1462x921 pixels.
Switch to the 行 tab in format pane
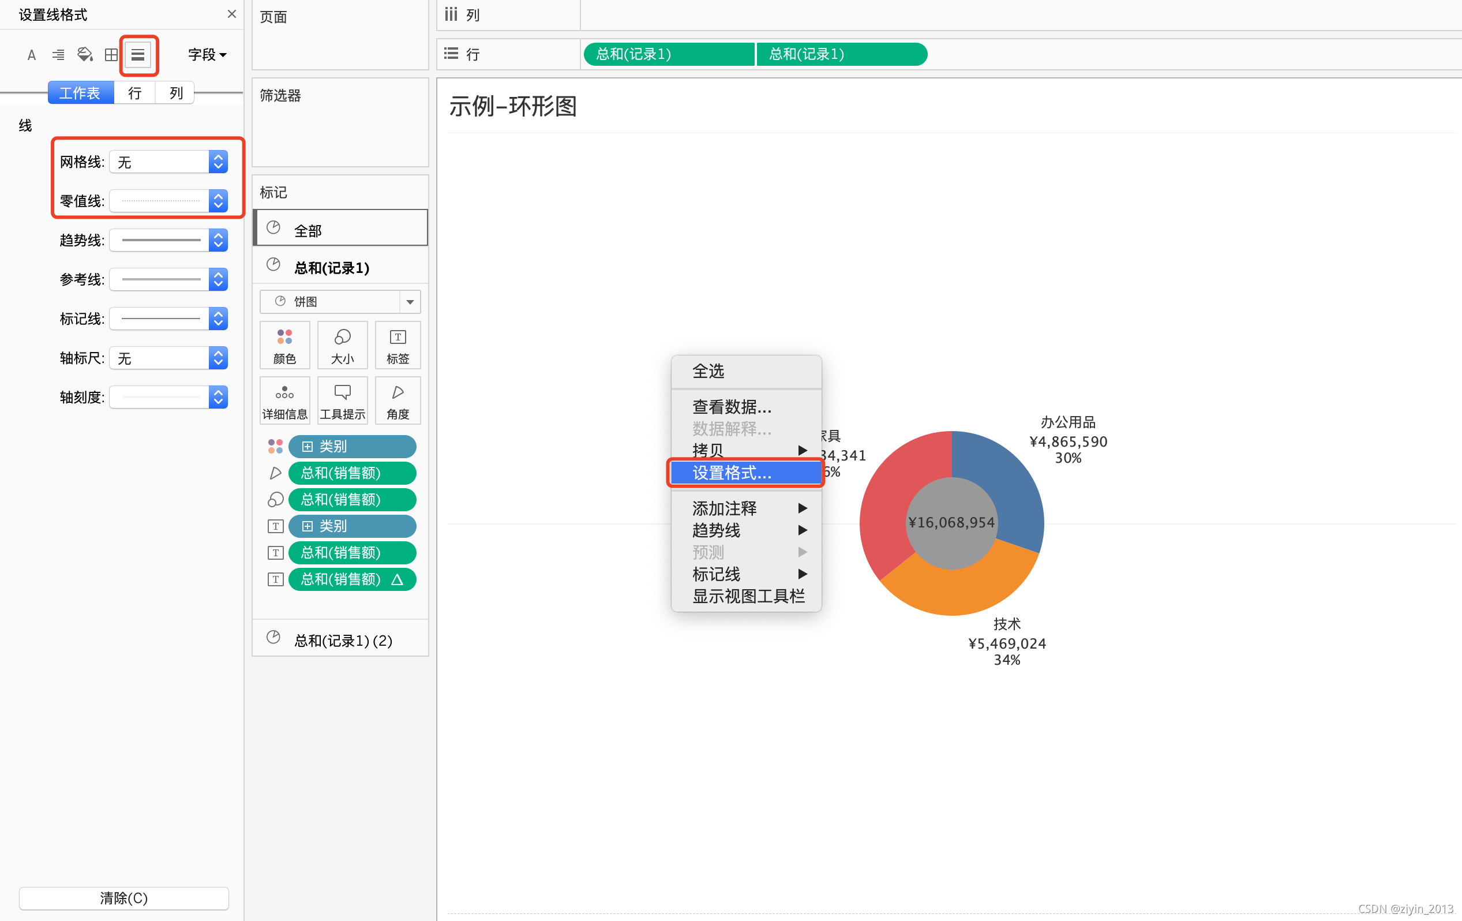click(135, 93)
